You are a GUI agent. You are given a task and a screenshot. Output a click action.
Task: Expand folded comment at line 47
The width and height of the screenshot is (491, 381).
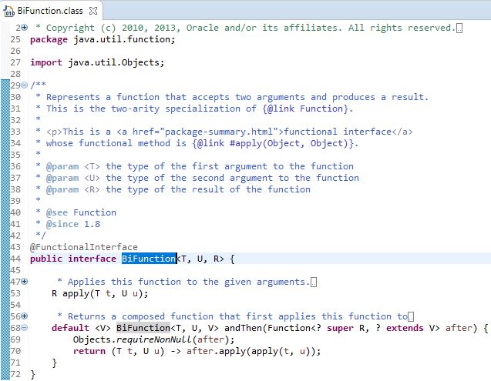click(25, 282)
